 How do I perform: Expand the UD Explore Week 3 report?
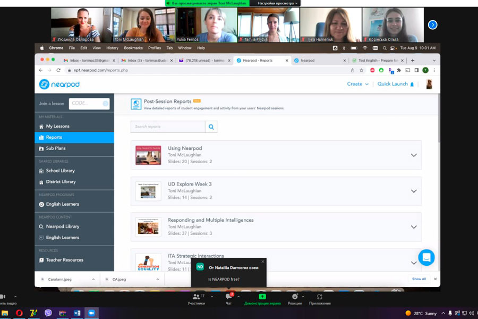pos(414,191)
